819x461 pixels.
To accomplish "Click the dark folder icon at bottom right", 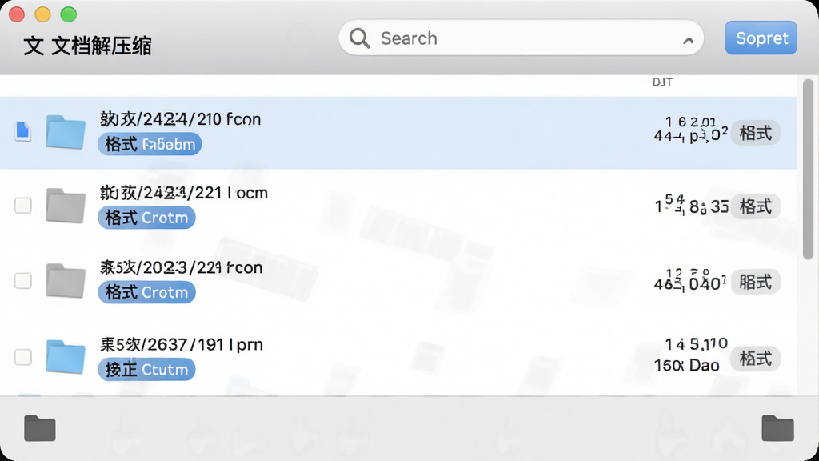I will [x=777, y=428].
